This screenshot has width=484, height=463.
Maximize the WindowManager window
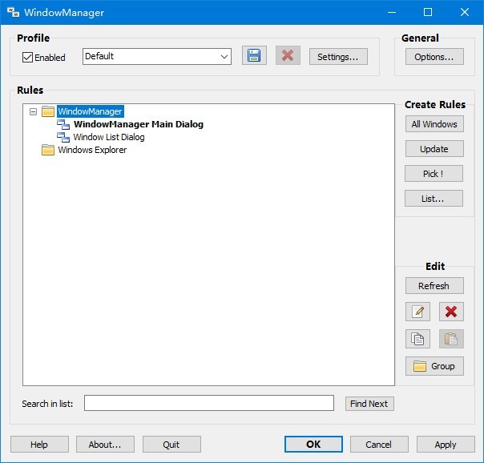coord(428,12)
